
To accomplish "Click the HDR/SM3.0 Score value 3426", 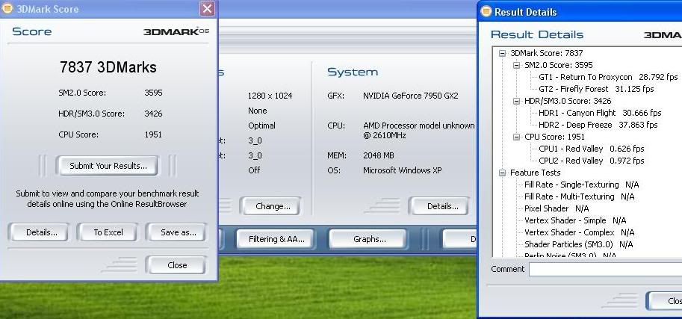I will (x=153, y=114).
